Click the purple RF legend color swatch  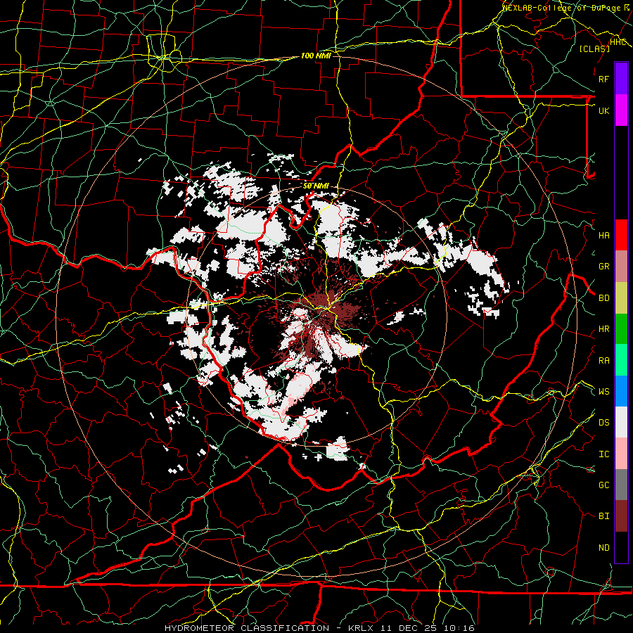621,79
